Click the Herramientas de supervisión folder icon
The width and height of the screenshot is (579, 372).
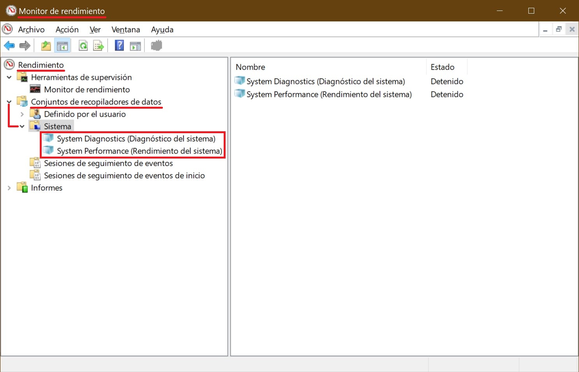pyautogui.click(x=22, y=77)
